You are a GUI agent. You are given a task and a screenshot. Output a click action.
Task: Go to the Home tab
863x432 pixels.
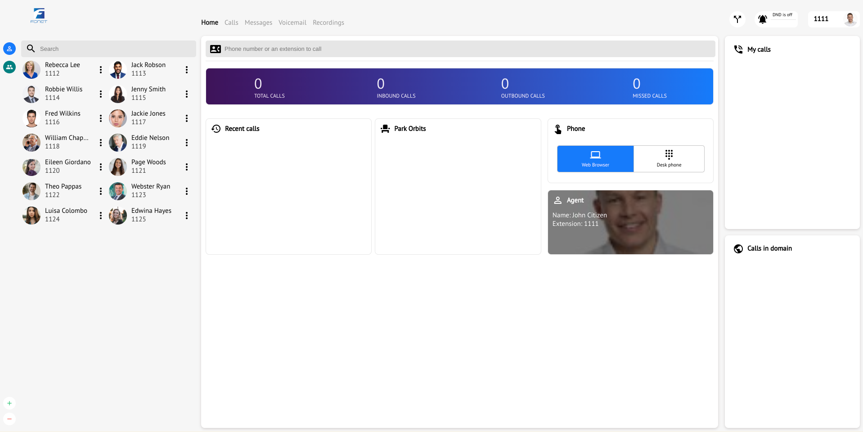(210, 22)
